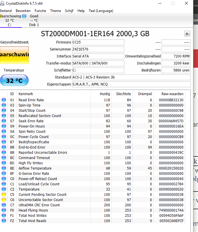
Task: Click the status icon for Command Timeout
Action: 4,158
